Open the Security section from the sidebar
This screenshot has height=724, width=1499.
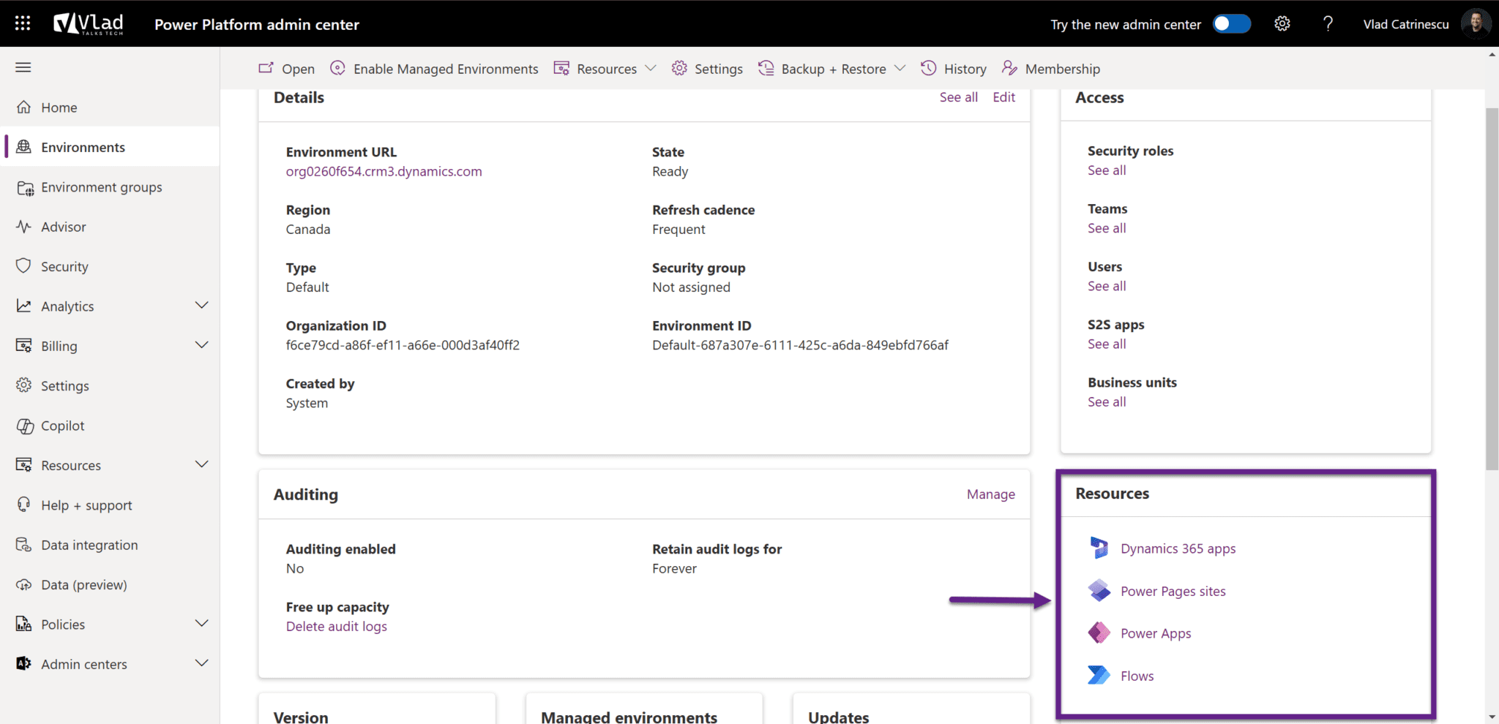click(65, 265)
